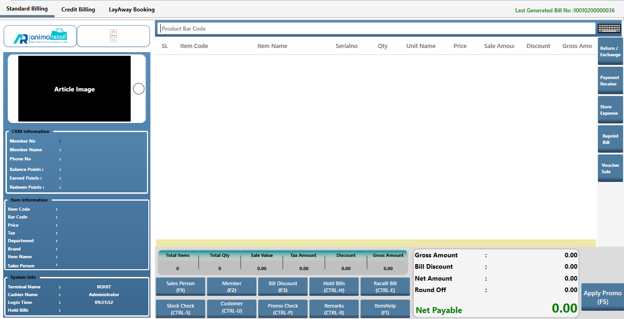This screenshot has height=319, width=624.
Task: Open the LayAway Booking tab
Action: [132, 9]
